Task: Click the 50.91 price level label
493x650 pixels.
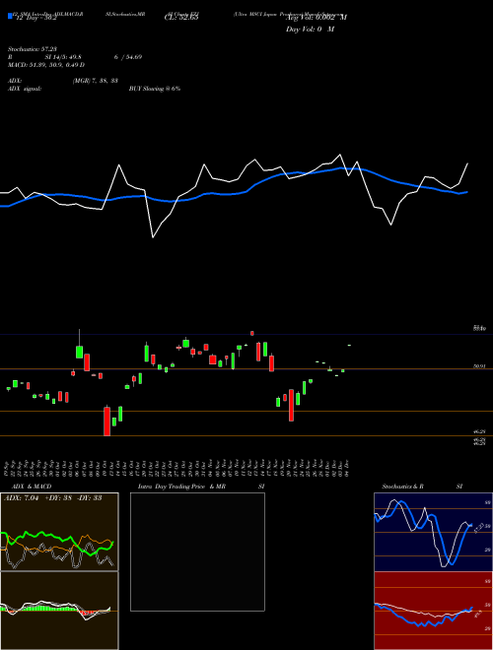Action: tap(479, 366)
